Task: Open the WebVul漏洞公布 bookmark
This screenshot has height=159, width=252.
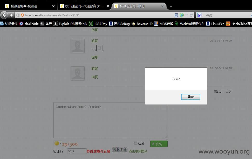Action: 189,24
